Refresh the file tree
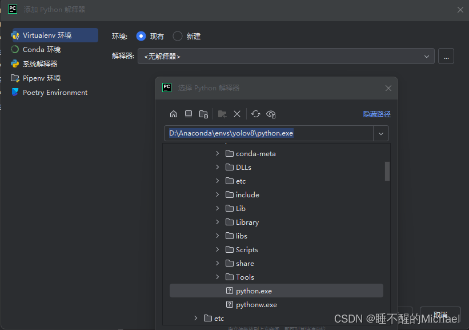The image size is (469, 330). tap(256, 114)
